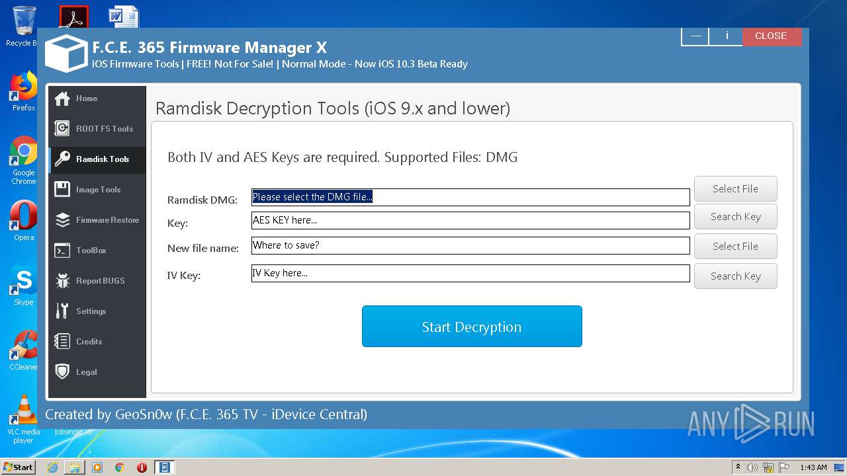Click the IV Key input field
847x476 pixels.
coord(470,273)
